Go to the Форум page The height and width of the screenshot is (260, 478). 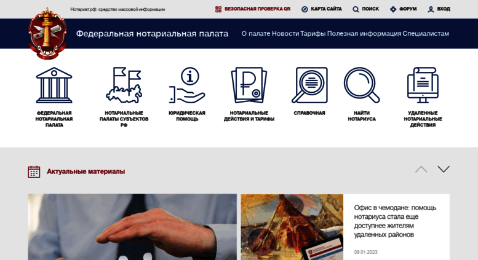point(404,9)
